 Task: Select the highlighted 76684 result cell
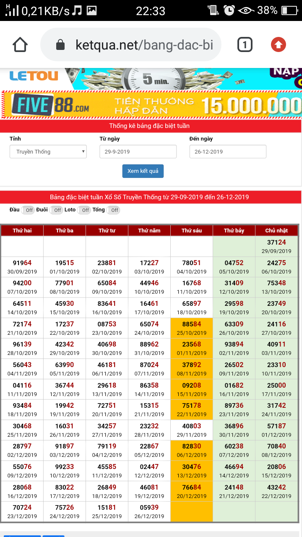pos(192,491)
